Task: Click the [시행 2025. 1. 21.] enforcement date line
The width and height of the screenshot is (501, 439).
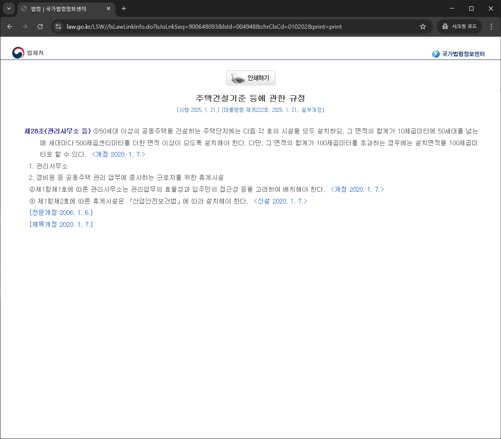Action: click(250, 110)
